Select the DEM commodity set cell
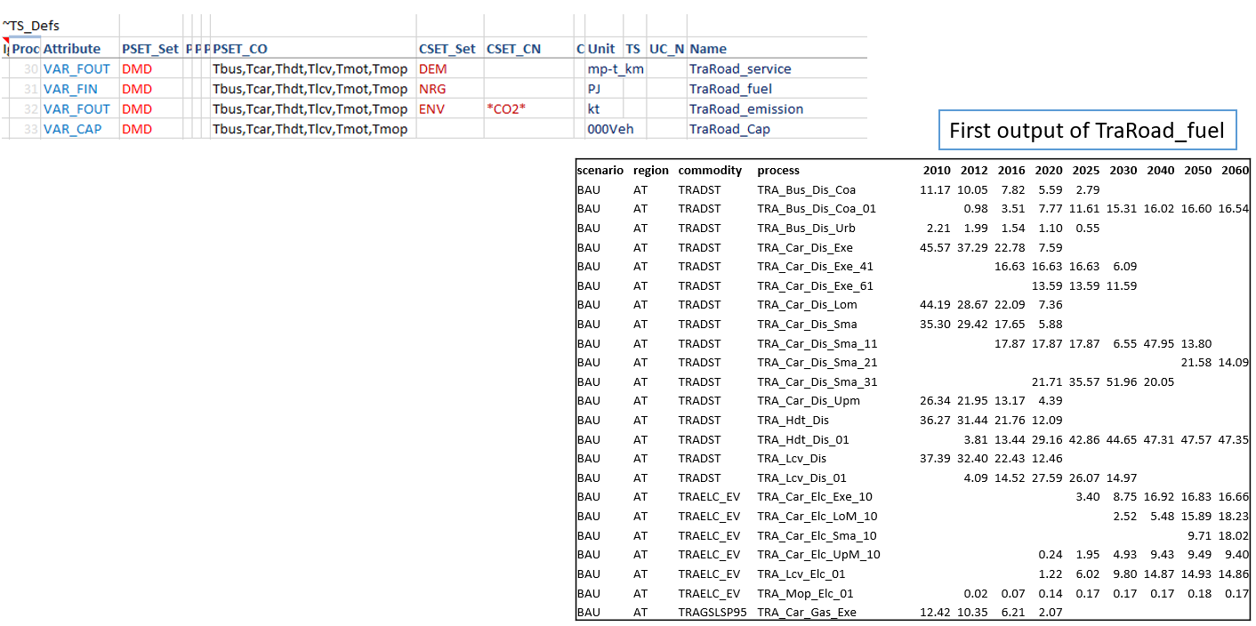The width and height of the screenshot is (1256, 626). [x=433, y=68]
